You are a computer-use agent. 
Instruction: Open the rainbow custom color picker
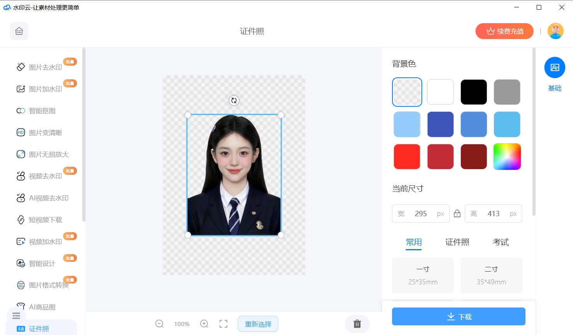coord(507,157)
